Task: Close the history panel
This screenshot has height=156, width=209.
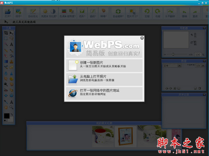Action: 204,95
